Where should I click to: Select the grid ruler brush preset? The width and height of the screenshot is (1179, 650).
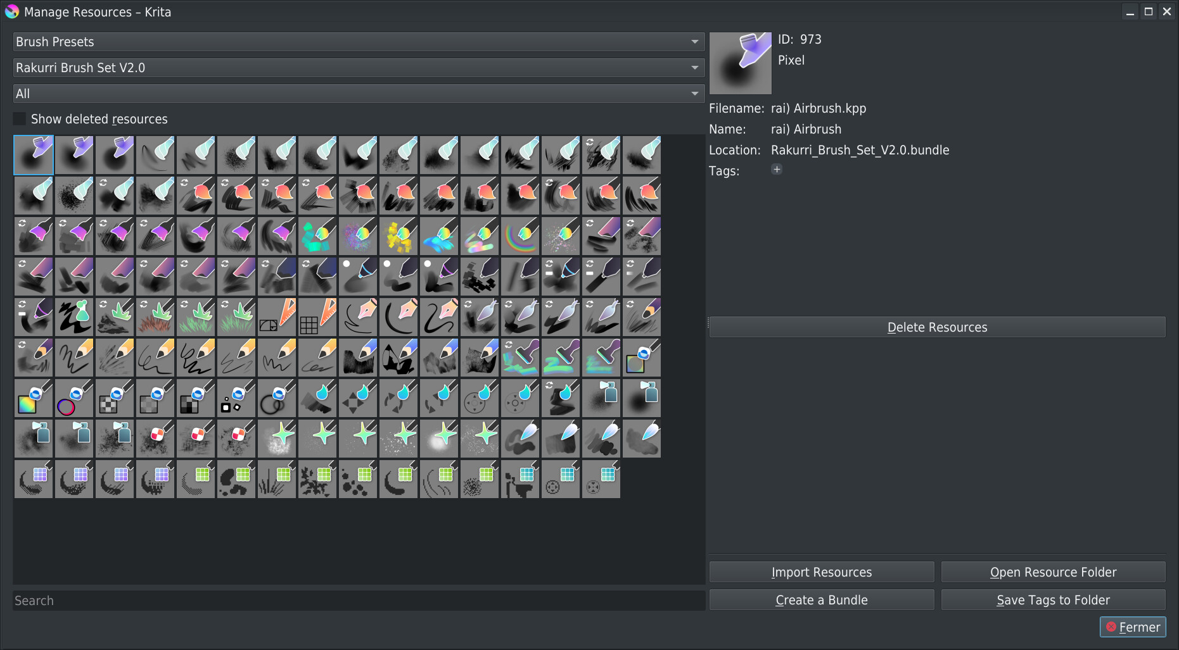(317, 317)
